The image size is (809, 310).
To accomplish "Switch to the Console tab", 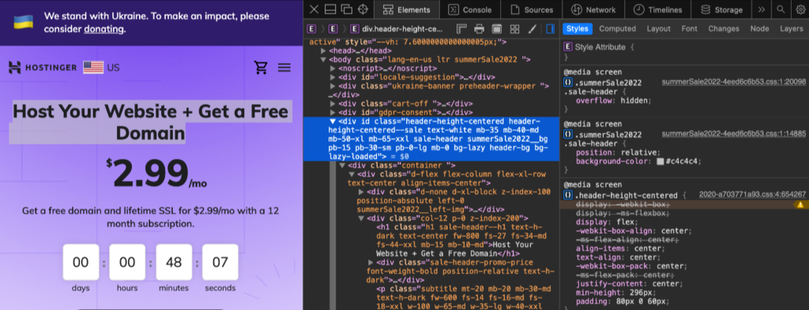I will [469, 9].
